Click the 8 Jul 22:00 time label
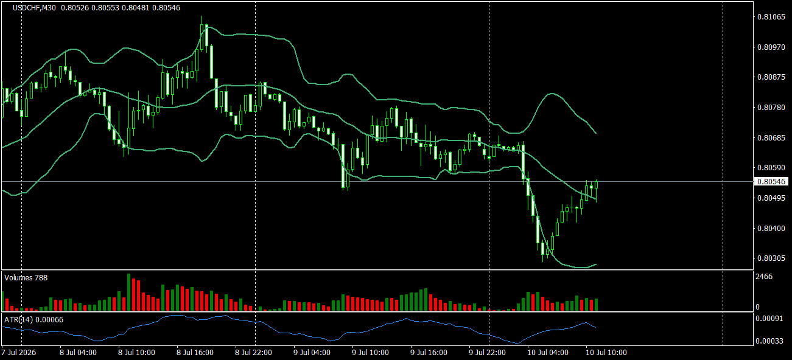The width and height of the screenshot is (792, 360). [x=253, y=353]
